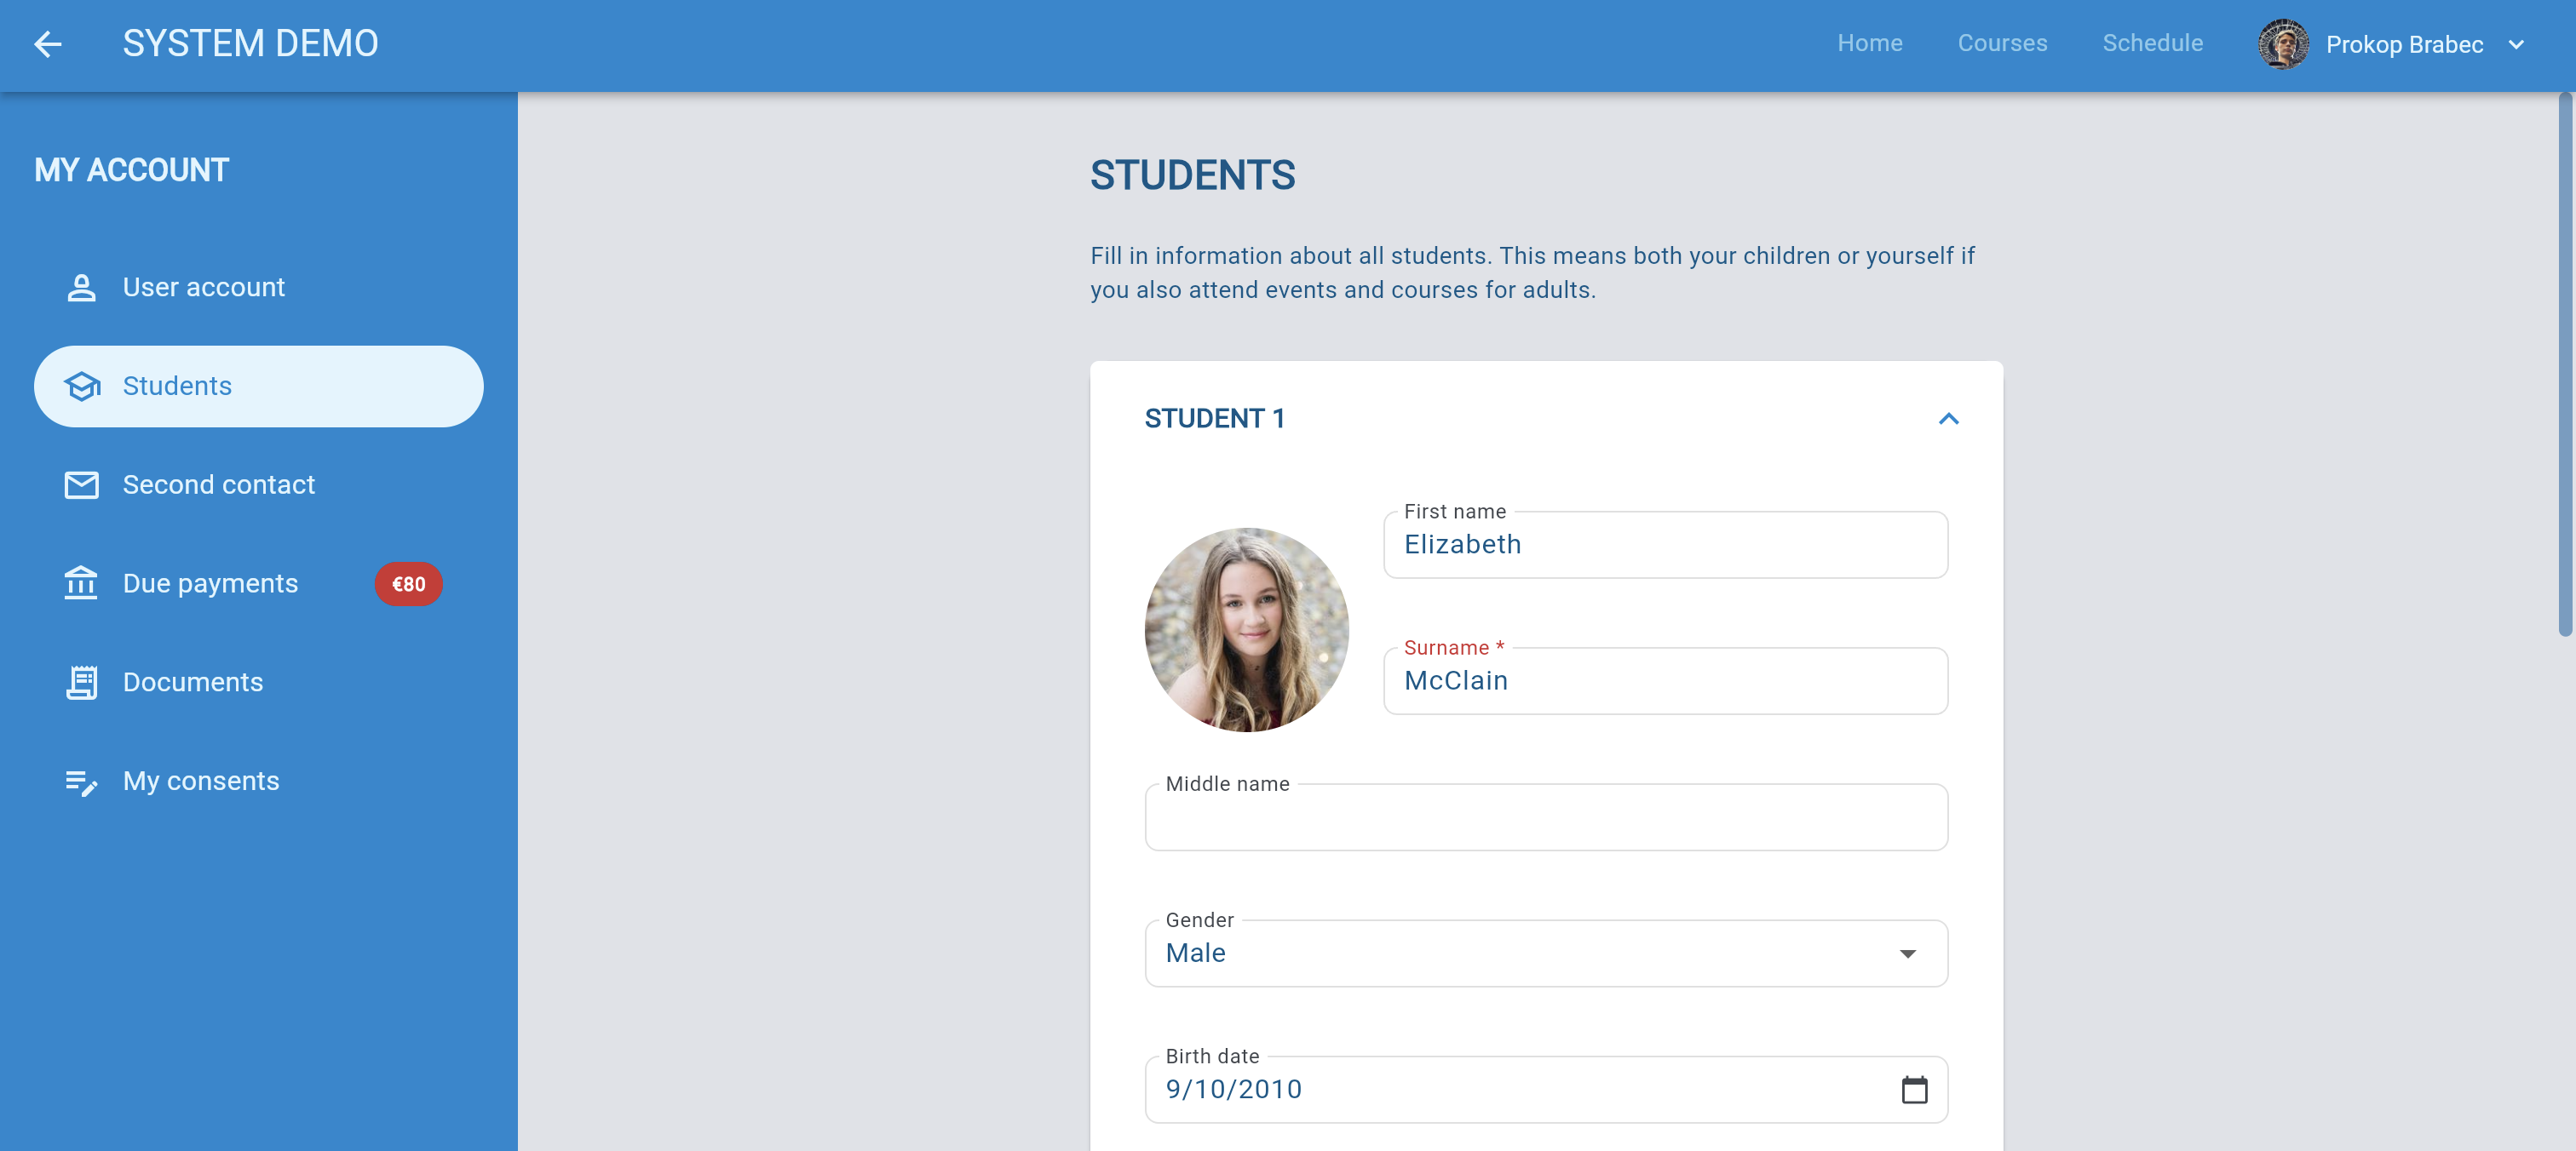Image resolution: width=2576 pixels, height=1151 pixels.
Task: Click the User account person icon
Action: tap(81, 288)
